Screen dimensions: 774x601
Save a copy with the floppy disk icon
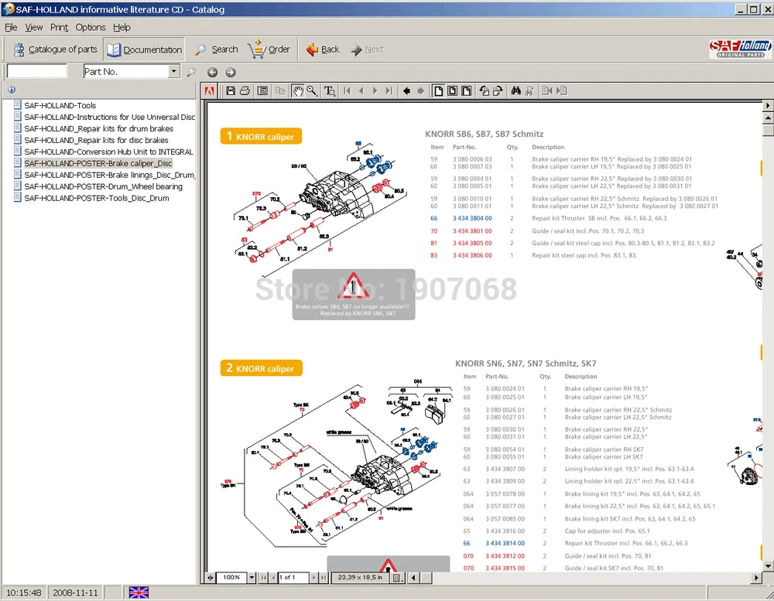tap(231, 90)
